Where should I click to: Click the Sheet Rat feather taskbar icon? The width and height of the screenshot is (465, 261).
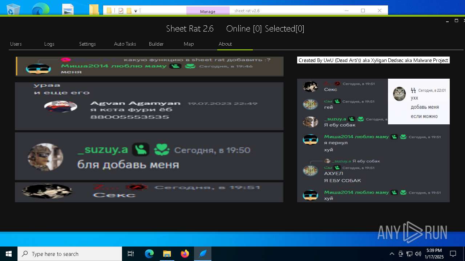[203, 254]
